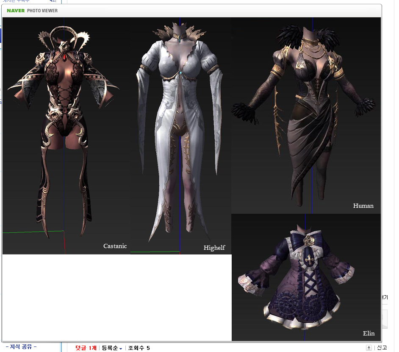The height and width of the screenshot is (352, 399).
Task: Click the 신고 report link
Action: 382,348
